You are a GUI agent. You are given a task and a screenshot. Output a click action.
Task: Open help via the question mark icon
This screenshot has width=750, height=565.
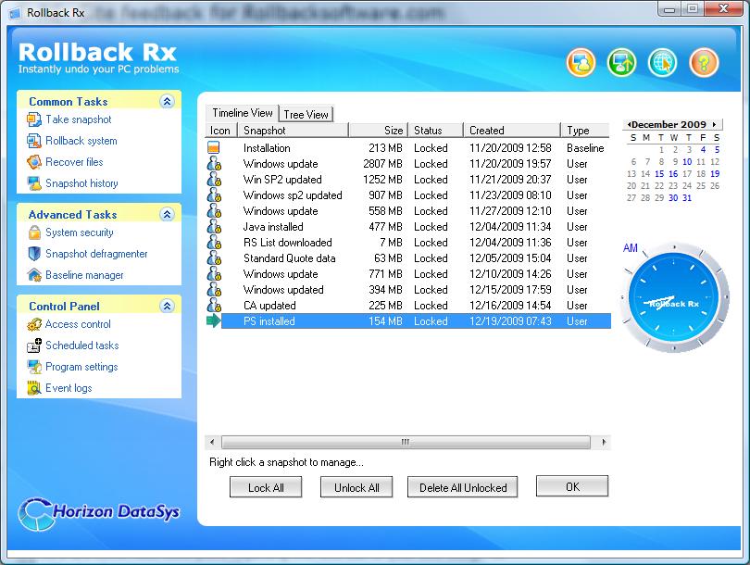[705, 63]
